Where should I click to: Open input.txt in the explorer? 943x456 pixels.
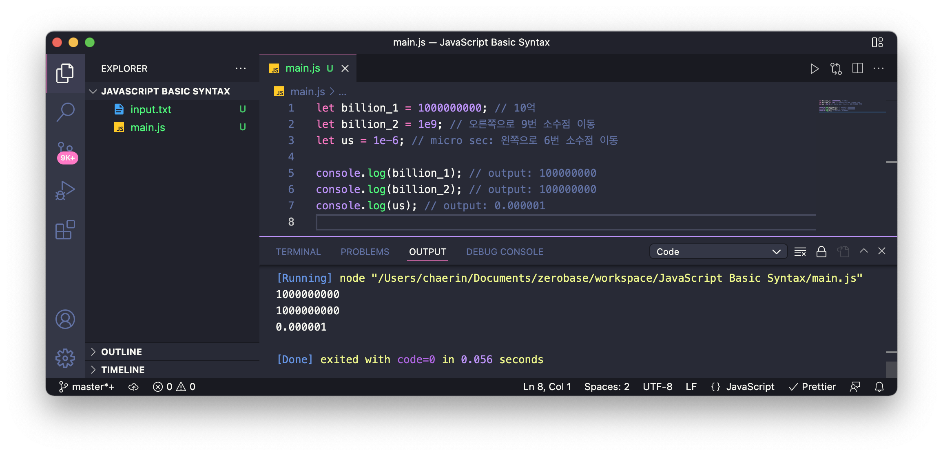click(151, 110)
